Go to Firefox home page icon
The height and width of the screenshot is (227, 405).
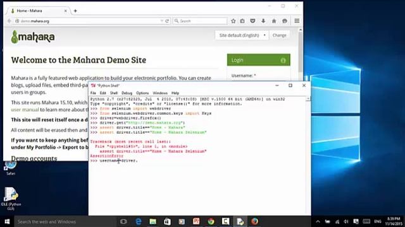click(274, 21)
